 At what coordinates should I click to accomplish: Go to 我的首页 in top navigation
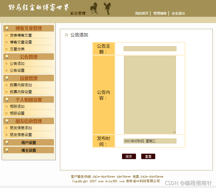click(142, 13)
